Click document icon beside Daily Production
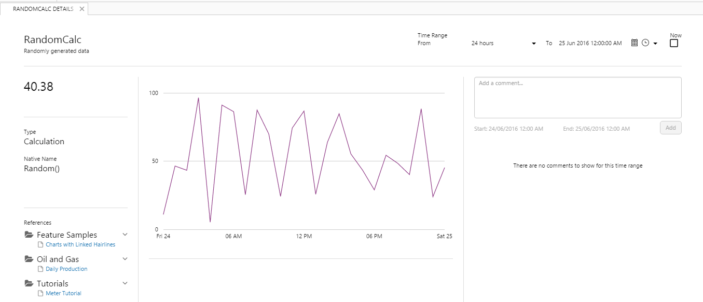 click(x=41, y=269)
